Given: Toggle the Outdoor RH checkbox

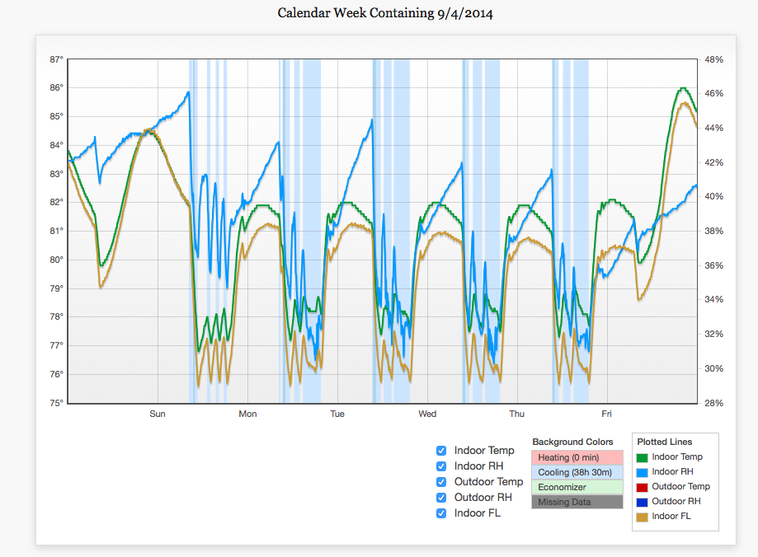Looking at the screenshot, I should (x=440, y=498).
